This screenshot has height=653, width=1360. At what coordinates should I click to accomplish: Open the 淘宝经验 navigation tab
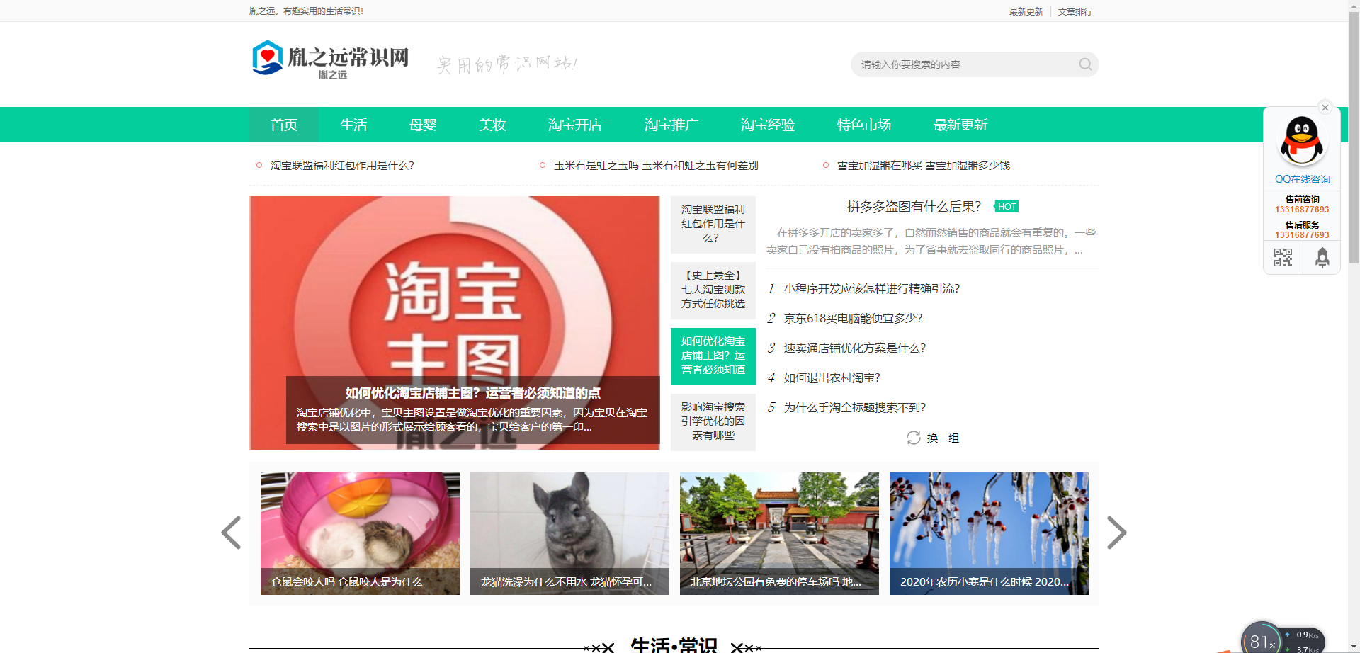click(768, 125)
